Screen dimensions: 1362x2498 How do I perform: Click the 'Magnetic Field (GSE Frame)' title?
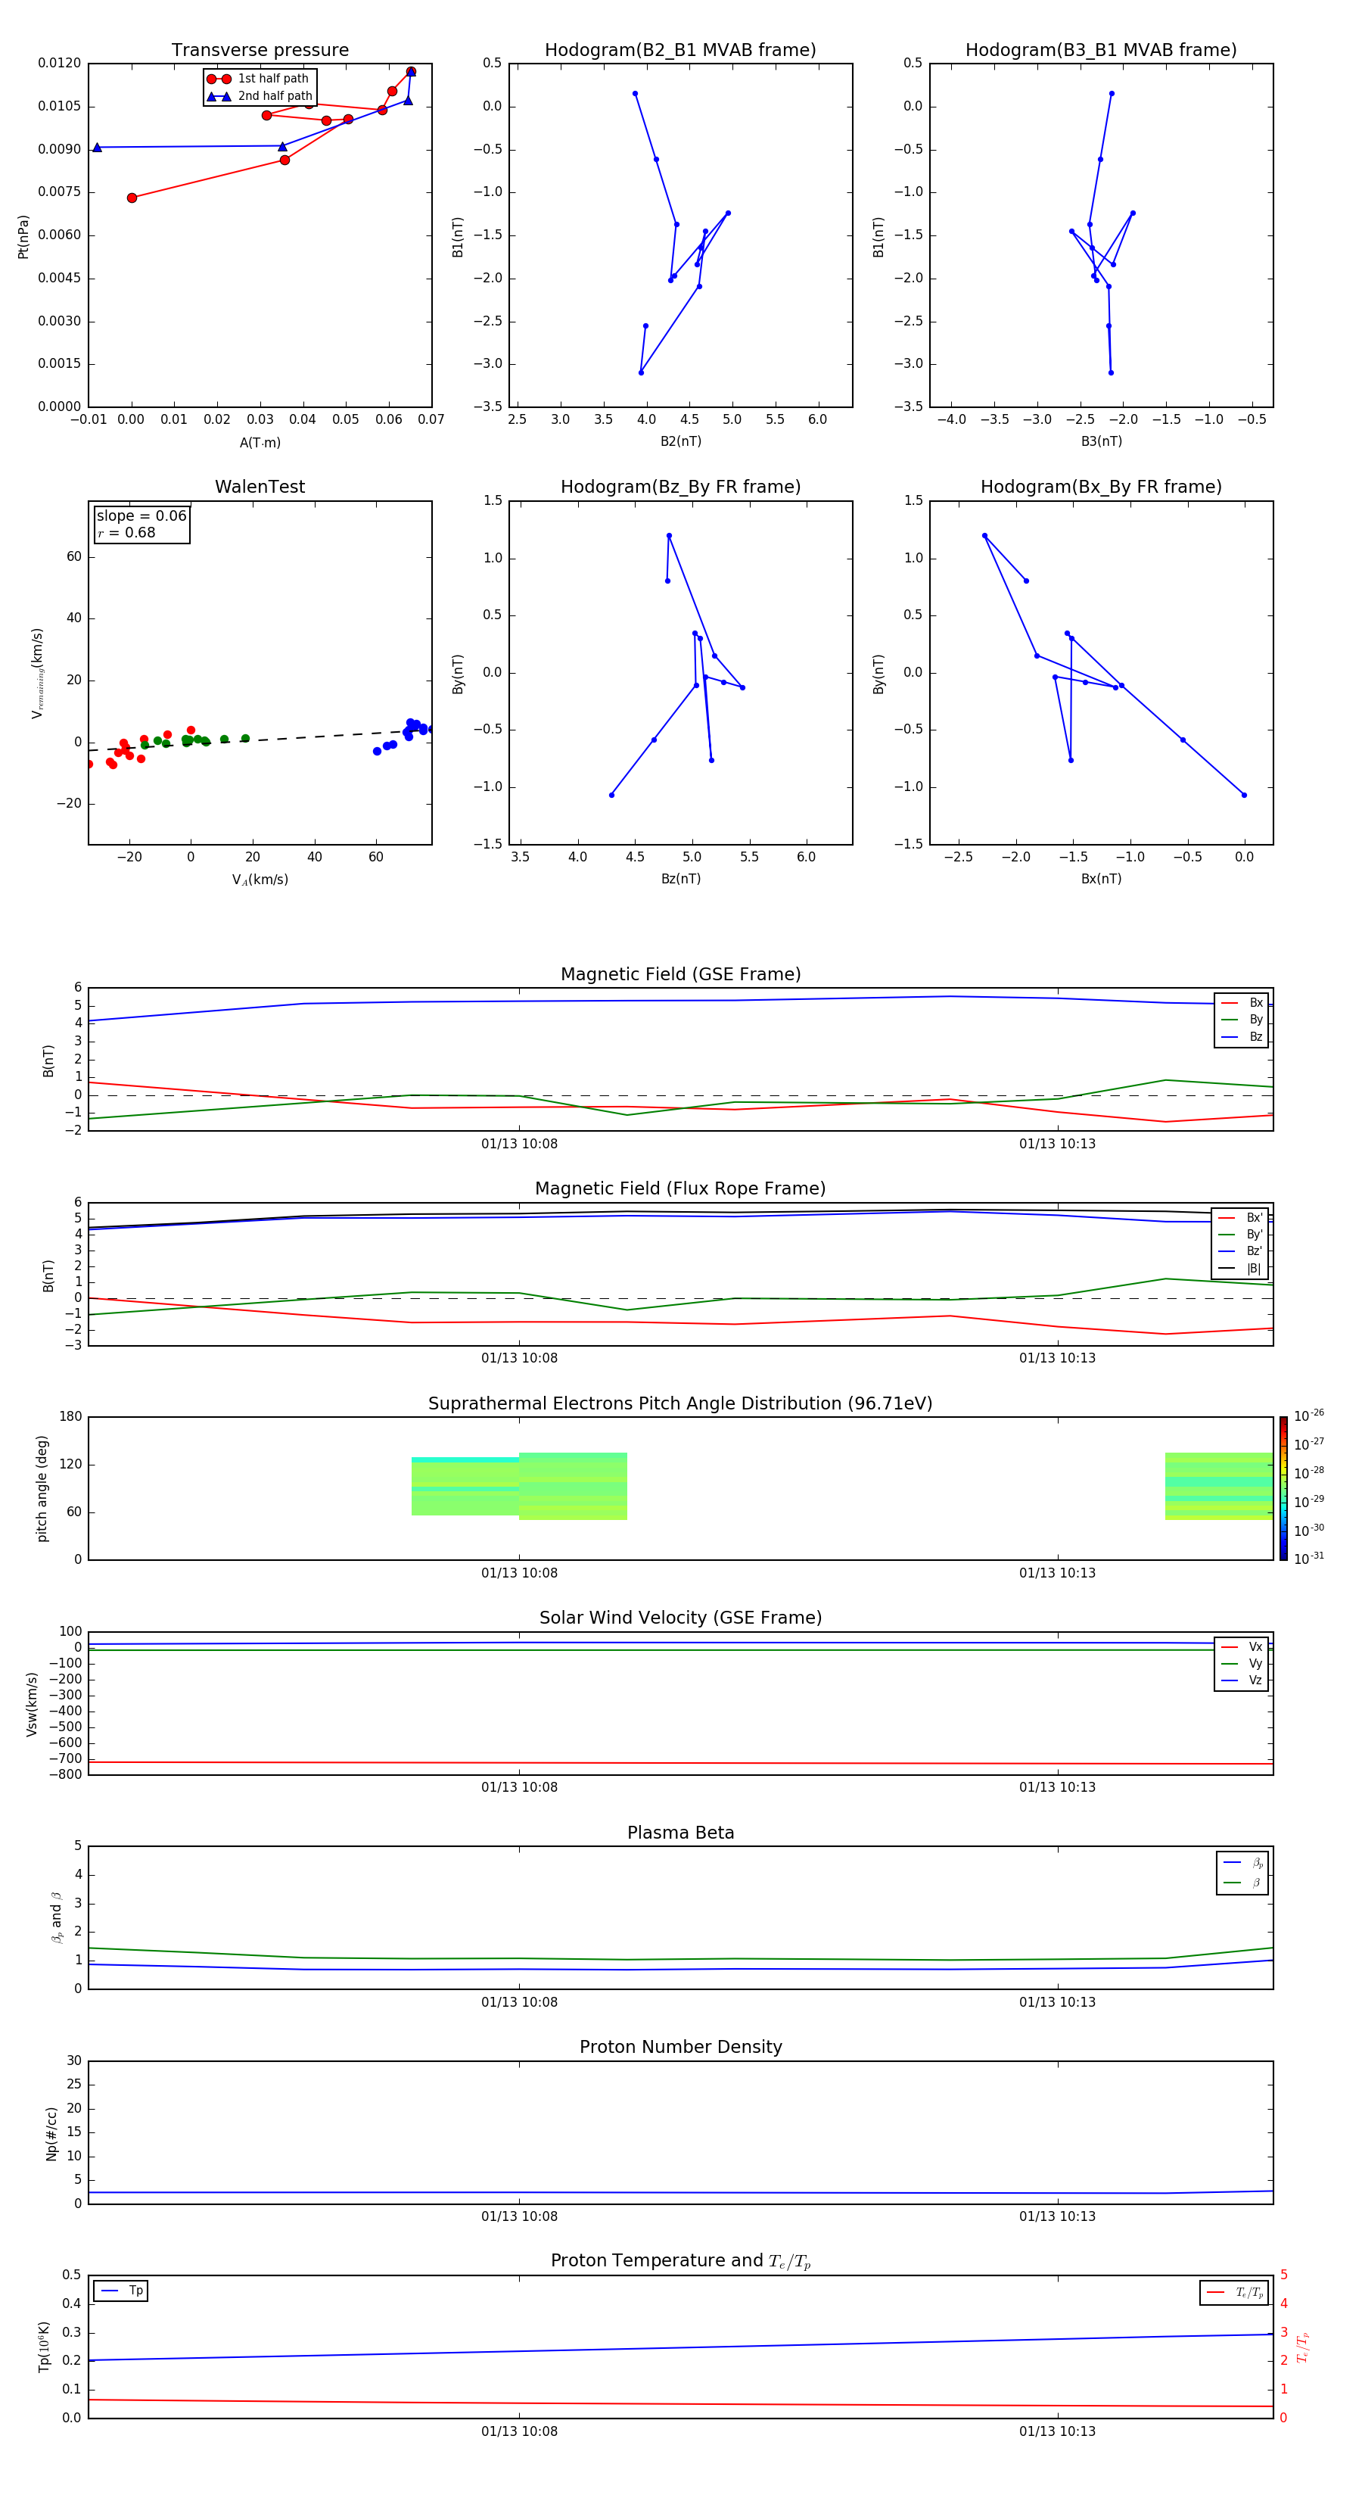pos(680,974)
